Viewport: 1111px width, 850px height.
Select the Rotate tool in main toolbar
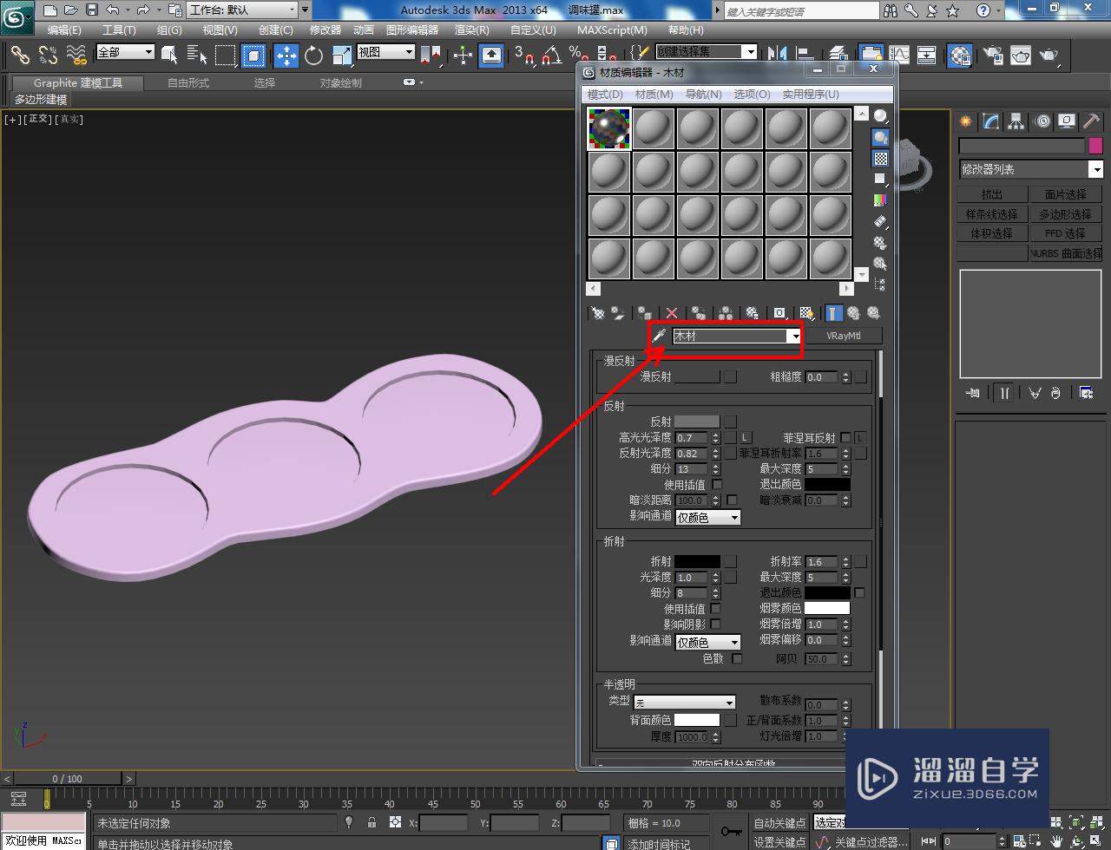tap(314, 56)
